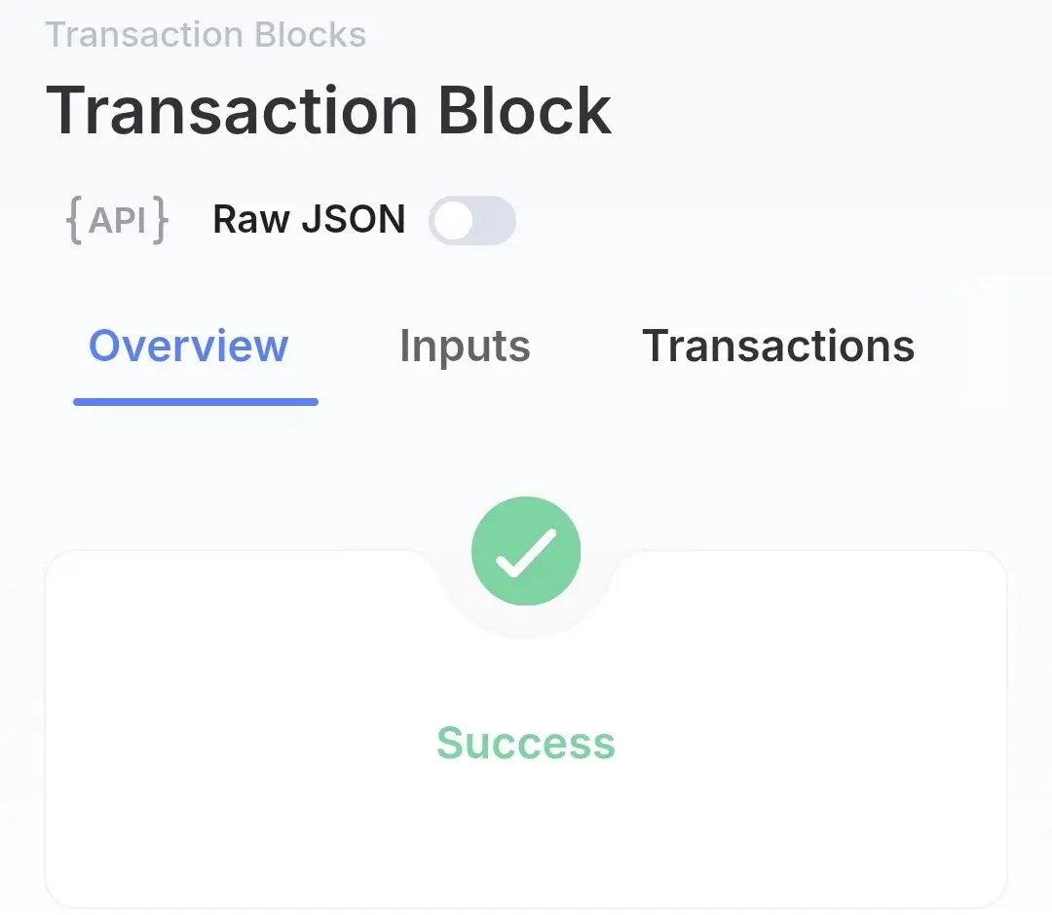Enable raw JSON view with the switch knob
Screen dimensions: 1052x915
[x=454, y=221]
